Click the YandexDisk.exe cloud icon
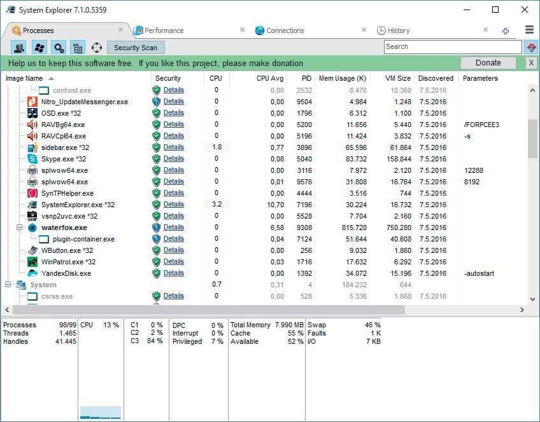 pyautogui.click(x=32, y=273)
